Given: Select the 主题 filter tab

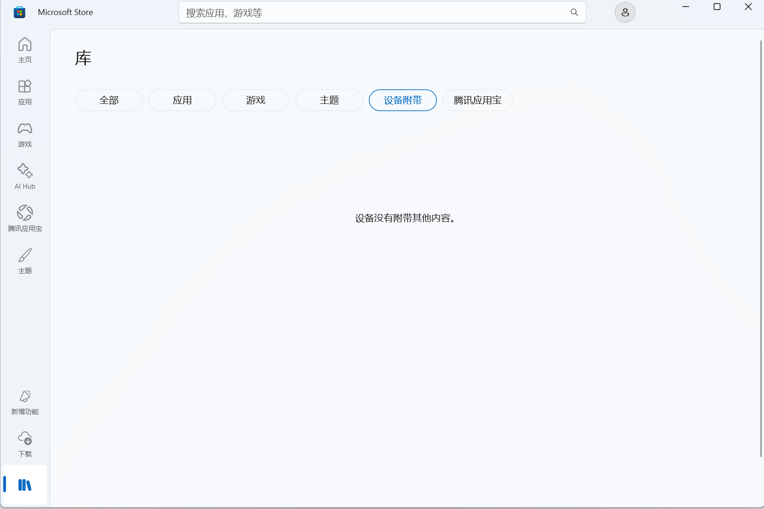Looking at the screenshot, I should tap(329, 100).
